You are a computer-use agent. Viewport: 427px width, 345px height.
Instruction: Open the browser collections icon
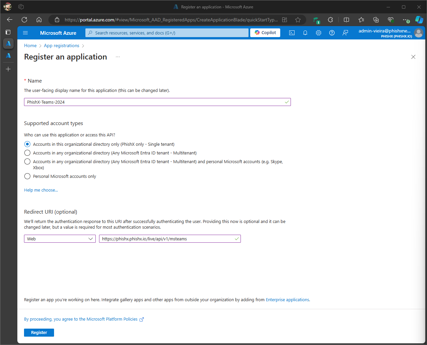[376, 20]
